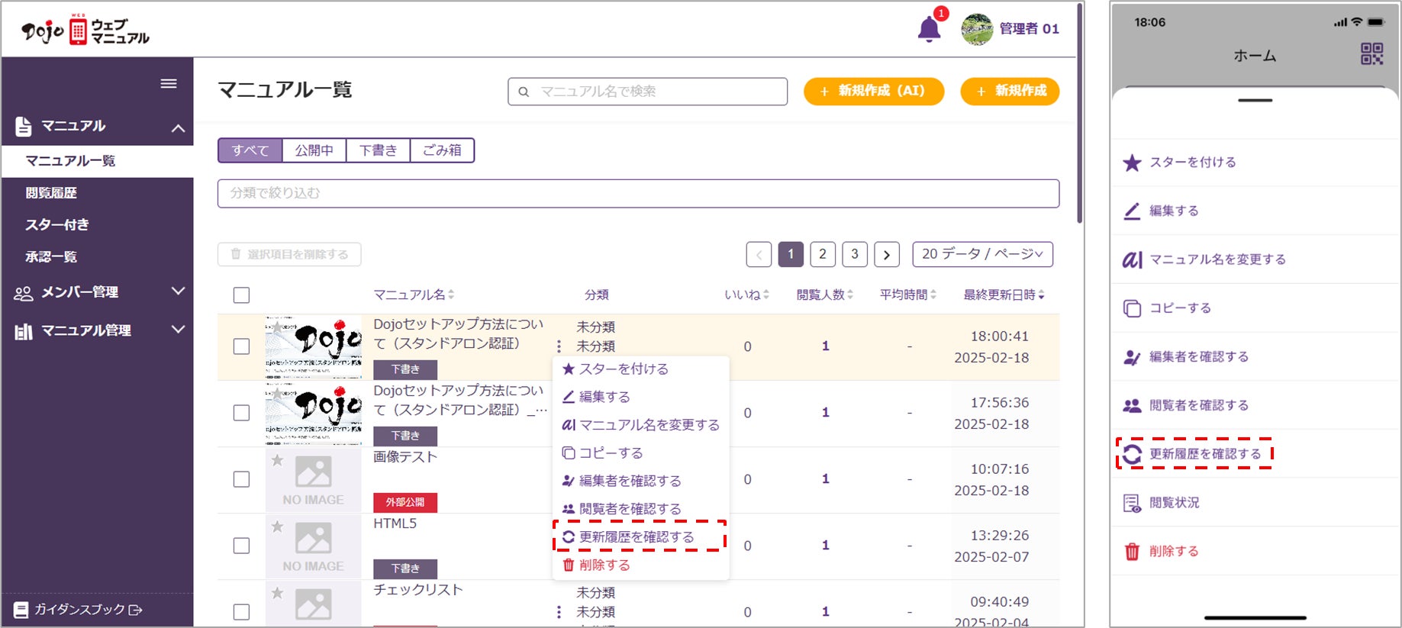Check the HTML5 row checkbox
1402x628 pixels.
coord(241,546)
